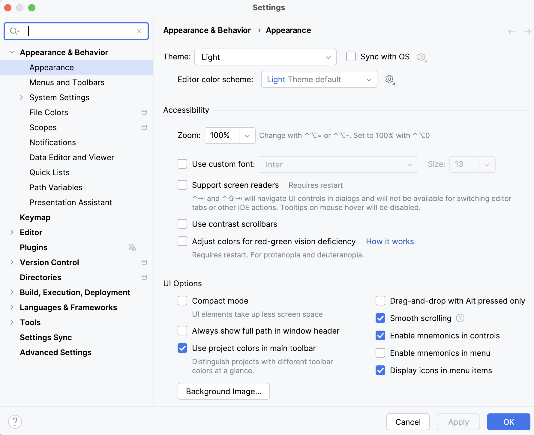Open theme options gear beside Sync with OS

421,57
